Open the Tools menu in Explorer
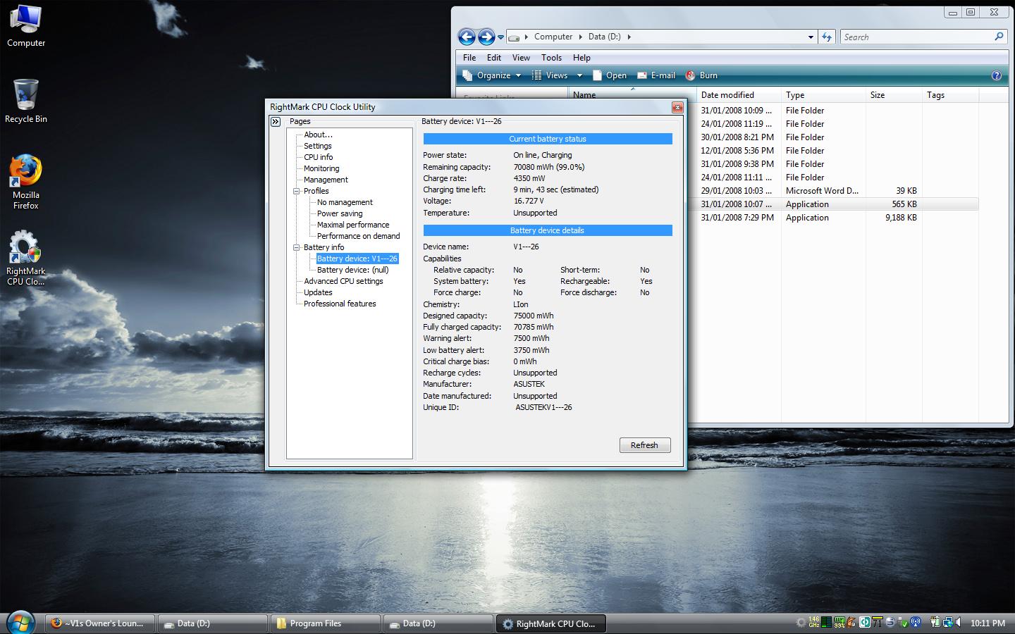 tap(551, 58)
